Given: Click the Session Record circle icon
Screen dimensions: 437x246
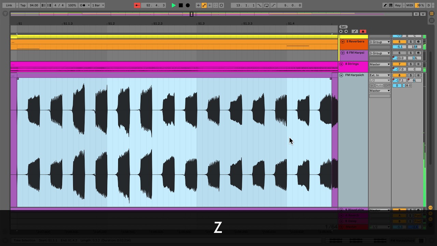Looking at the screenshot, I should coord(221,5).
